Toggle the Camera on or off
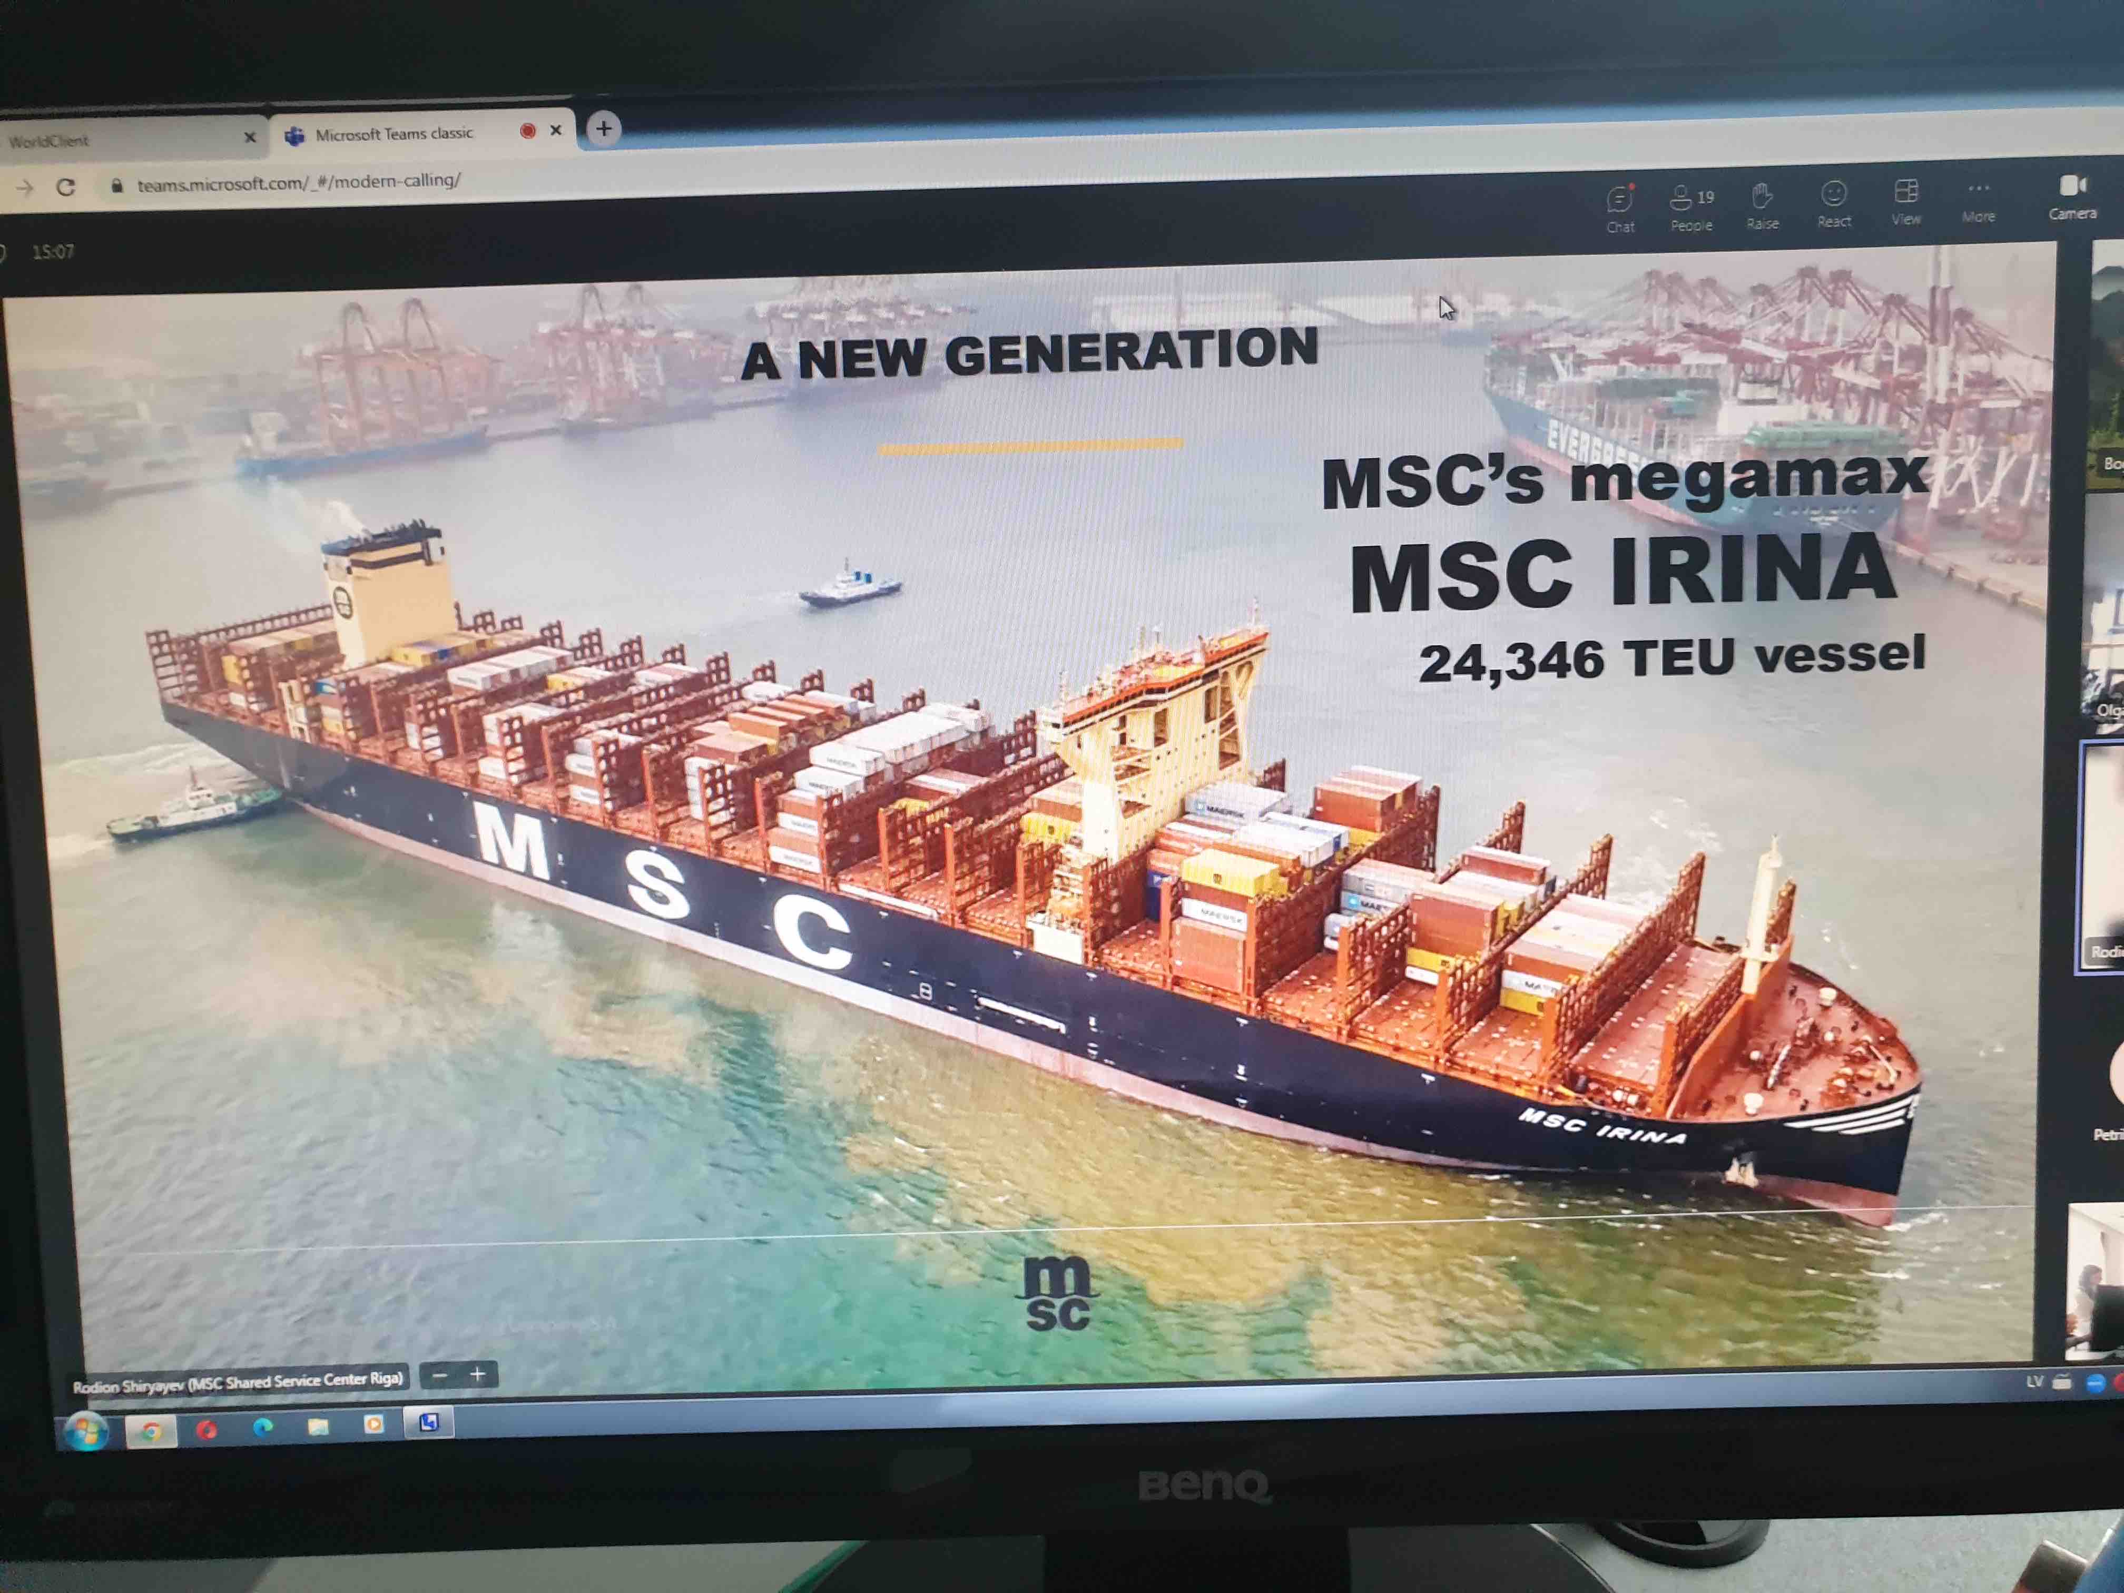This screenshot has width=2124, height=1593. pyautogui.click(x=2072, y=197)
